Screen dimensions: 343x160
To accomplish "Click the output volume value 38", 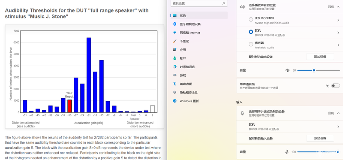I will pos(294,70).
